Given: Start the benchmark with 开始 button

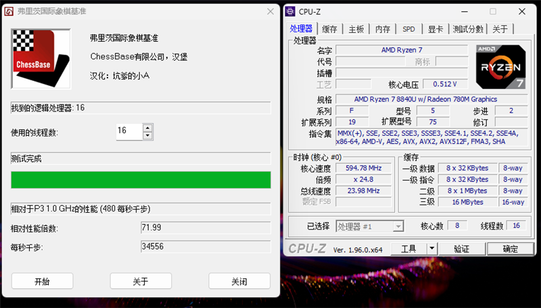Looking at the screenshot, I should click(x=42, y=281).
